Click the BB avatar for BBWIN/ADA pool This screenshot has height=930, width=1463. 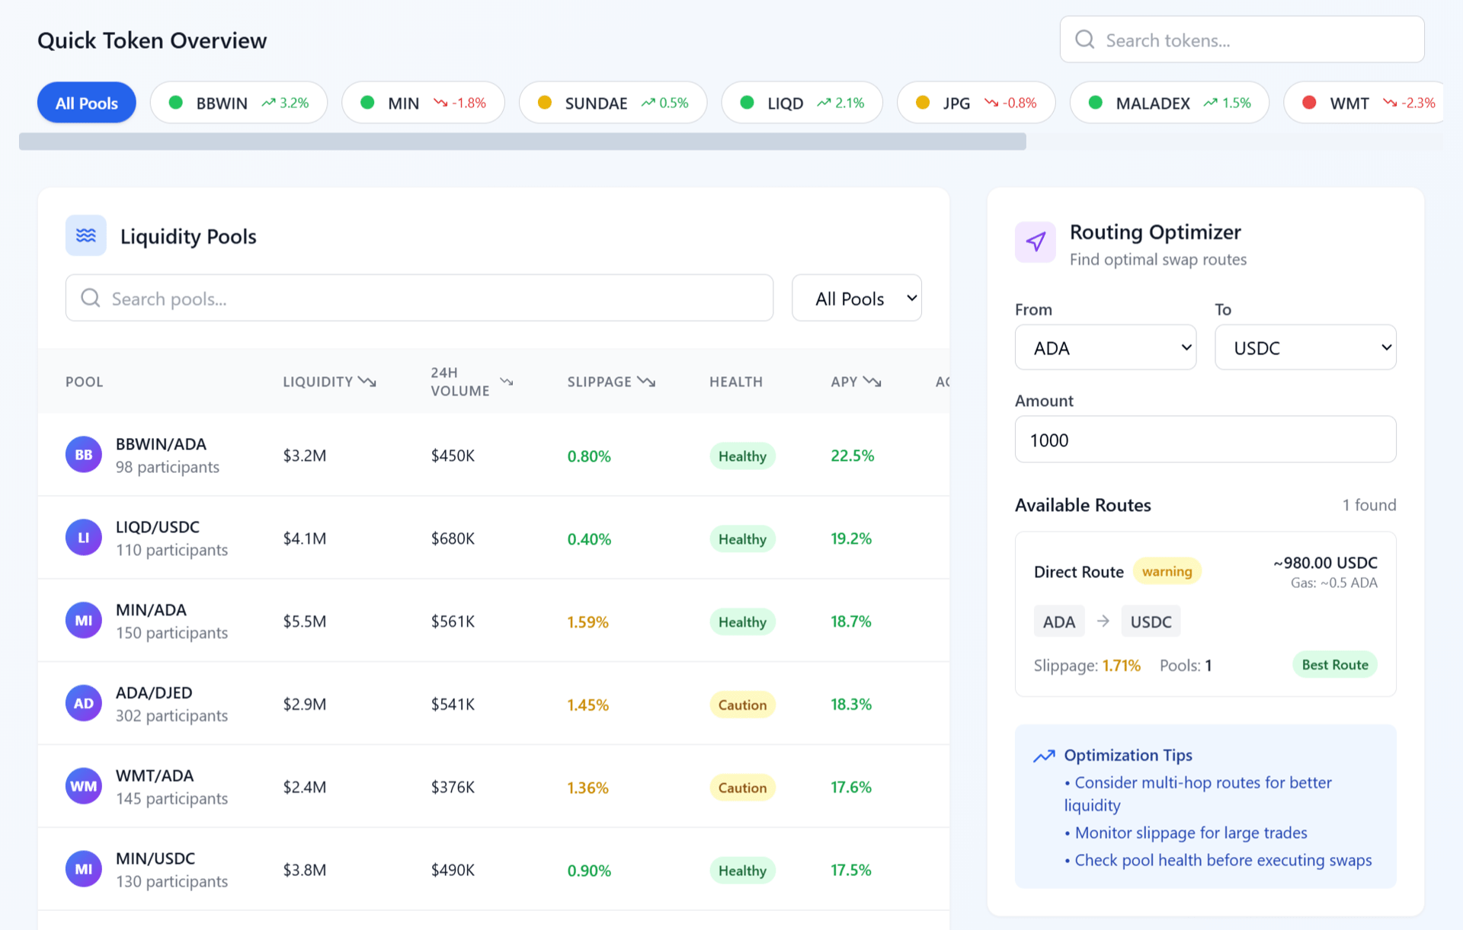(83, 455)
